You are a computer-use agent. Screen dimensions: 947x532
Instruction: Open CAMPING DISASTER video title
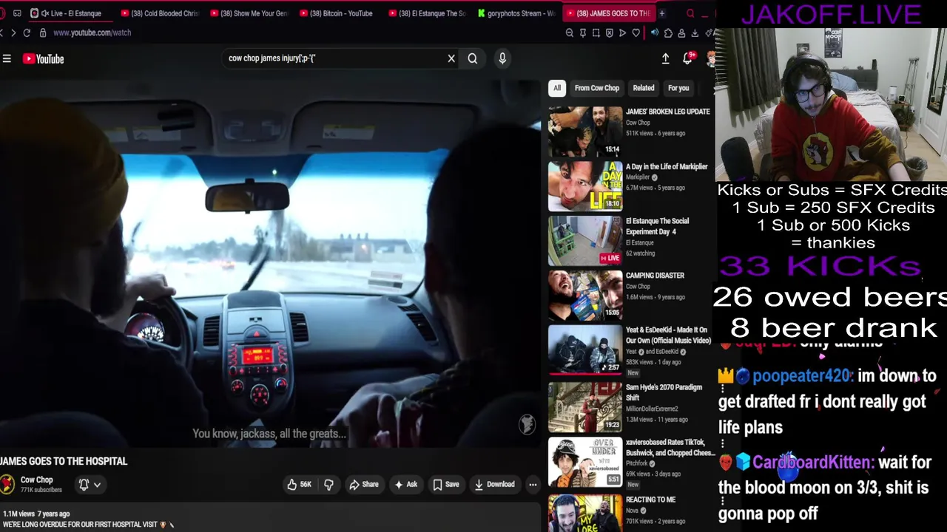point(655,276)
